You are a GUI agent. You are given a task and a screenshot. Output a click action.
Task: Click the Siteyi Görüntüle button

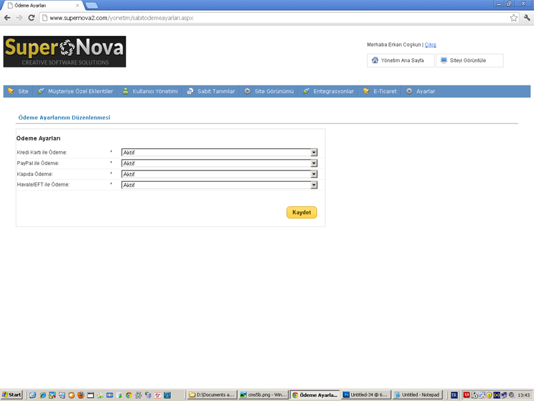[470, 60]
